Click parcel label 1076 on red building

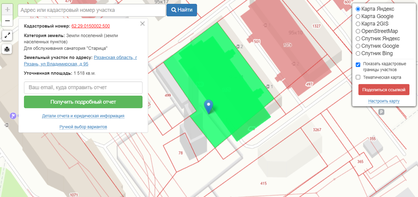[x=287, y=45]
